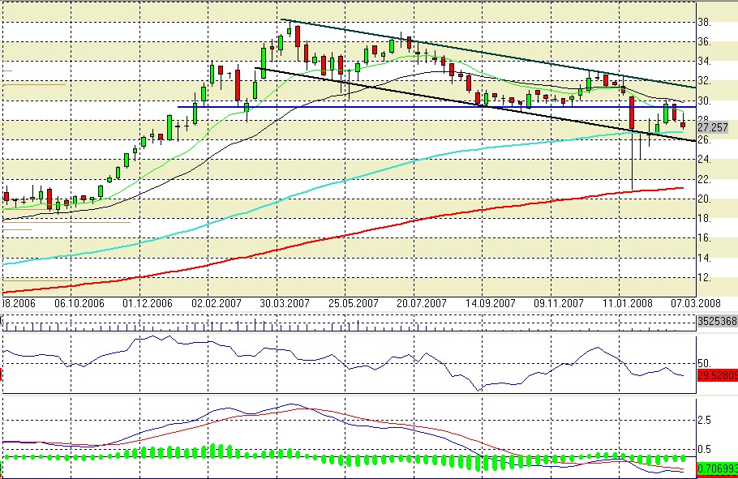The width and height of the screenshot is (738, 479).
Task: Click the 30.03.2007 date label
Action: point(285,303)
